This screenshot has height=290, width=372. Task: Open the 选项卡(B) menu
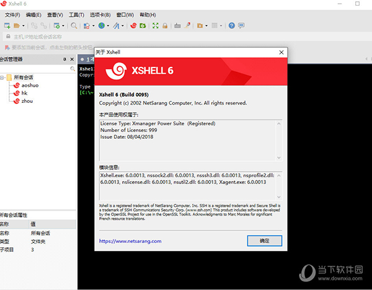[x=100, y=15]
